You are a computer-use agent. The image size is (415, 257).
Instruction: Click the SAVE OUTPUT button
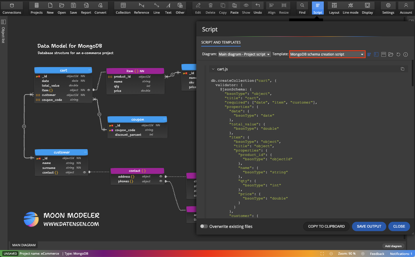369,226
